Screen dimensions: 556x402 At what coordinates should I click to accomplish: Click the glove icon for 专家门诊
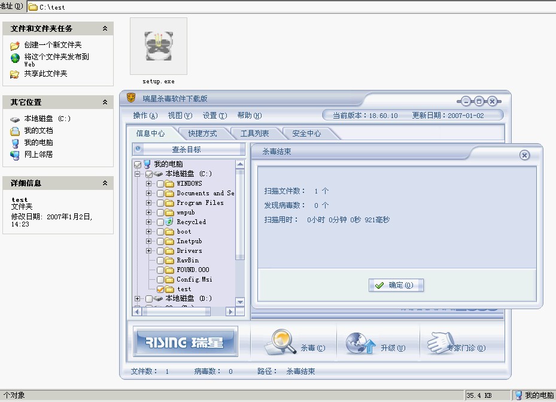coord(440,343)
